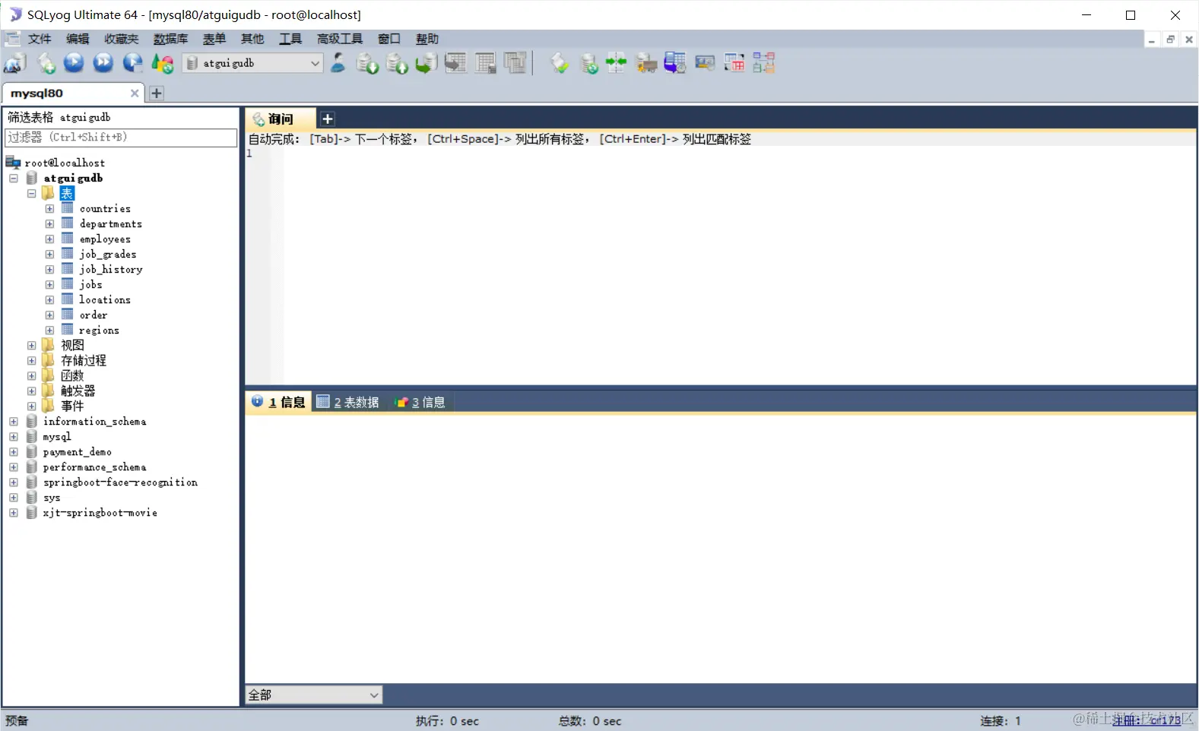Restore the inner MDI child window
This screenshot has width=1199, height=731.
click(x=1170, y=40)
